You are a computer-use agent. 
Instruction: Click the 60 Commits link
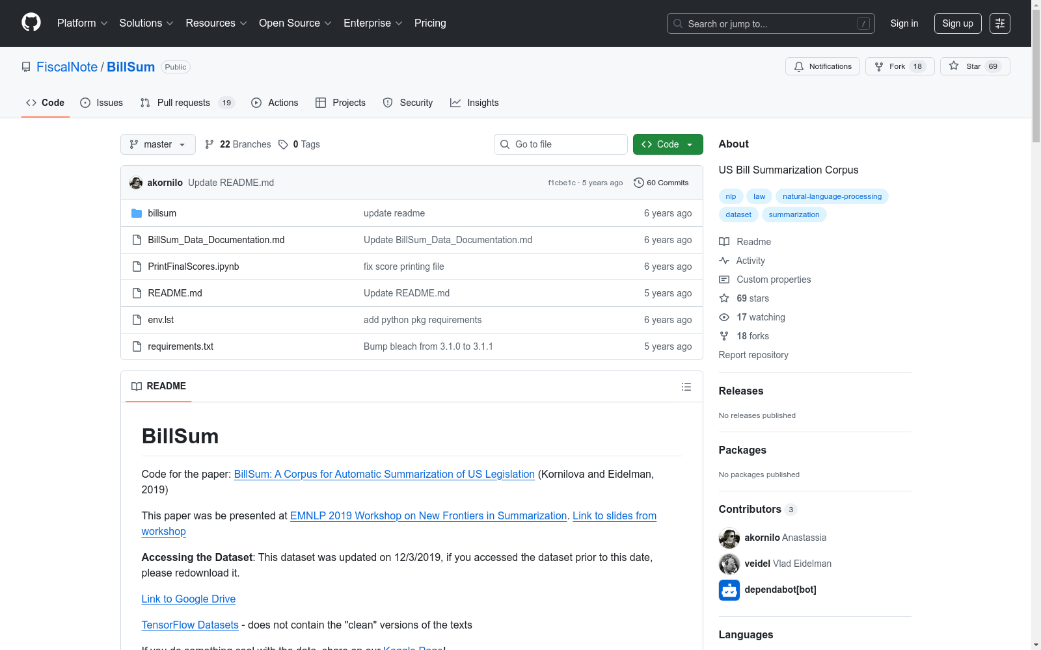click(661, 183)
